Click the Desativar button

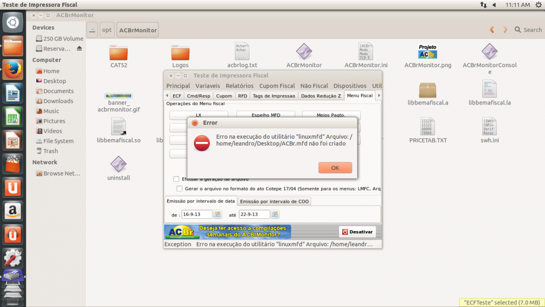click(357, 232)
